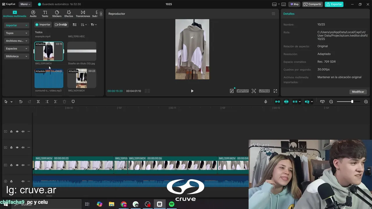Open the Efectos tab
This screenshot has width=372, height=209.
point(69,14)
